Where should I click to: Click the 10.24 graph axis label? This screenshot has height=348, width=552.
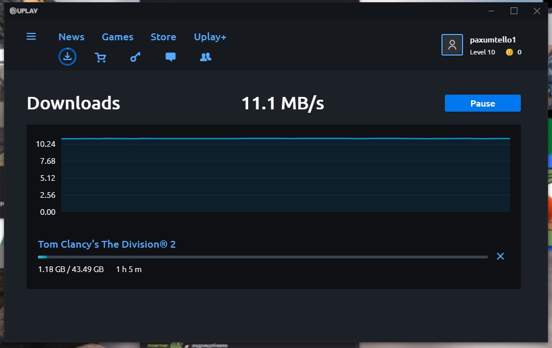pyautogui.click(x=46, y=144)
